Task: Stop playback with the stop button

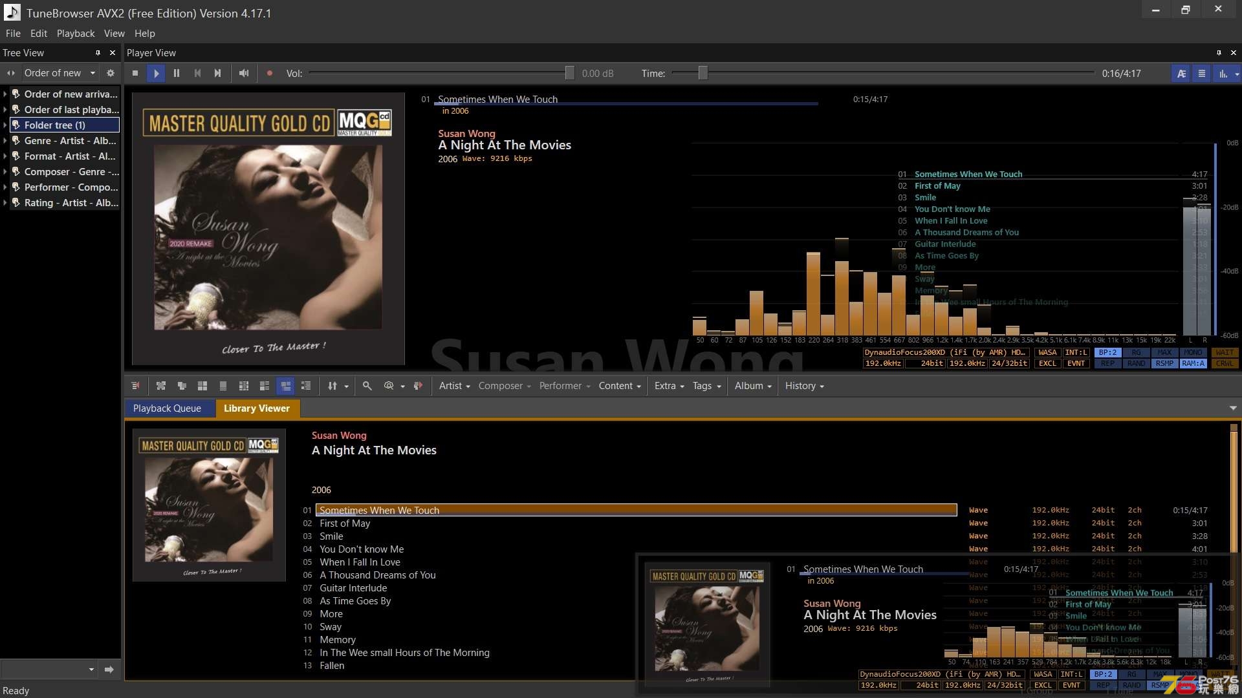Action: tap(135, 74)
